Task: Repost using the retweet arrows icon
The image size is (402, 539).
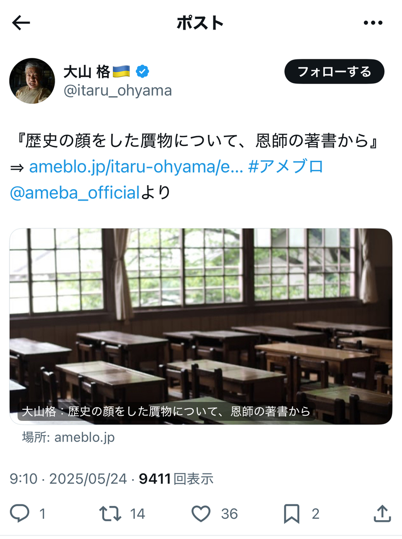Action: 111,513
